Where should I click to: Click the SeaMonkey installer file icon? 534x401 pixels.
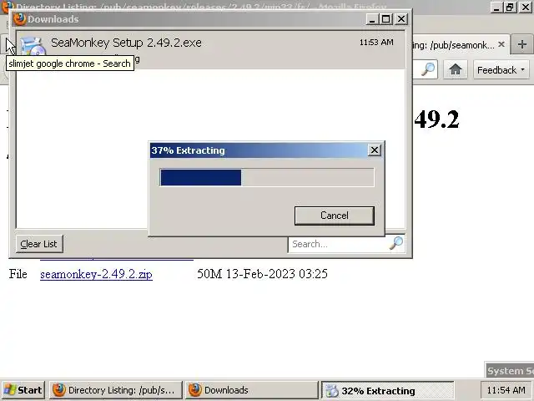33,47
